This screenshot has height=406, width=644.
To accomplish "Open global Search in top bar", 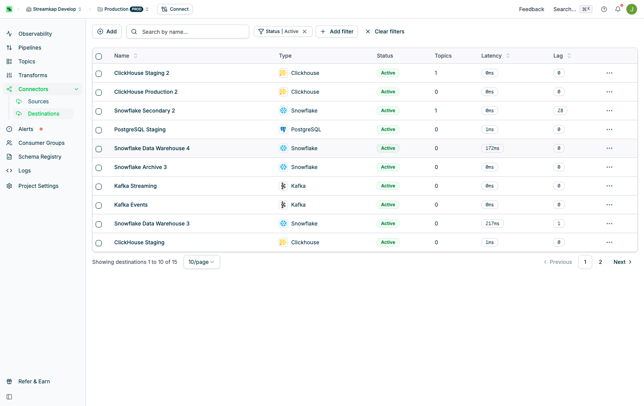I will click(x=573, y=9).
